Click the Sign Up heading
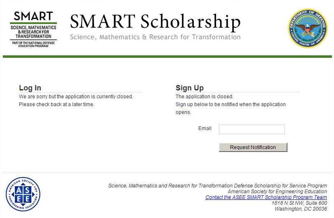The image size is (334, 218). (x=190, y=88)
